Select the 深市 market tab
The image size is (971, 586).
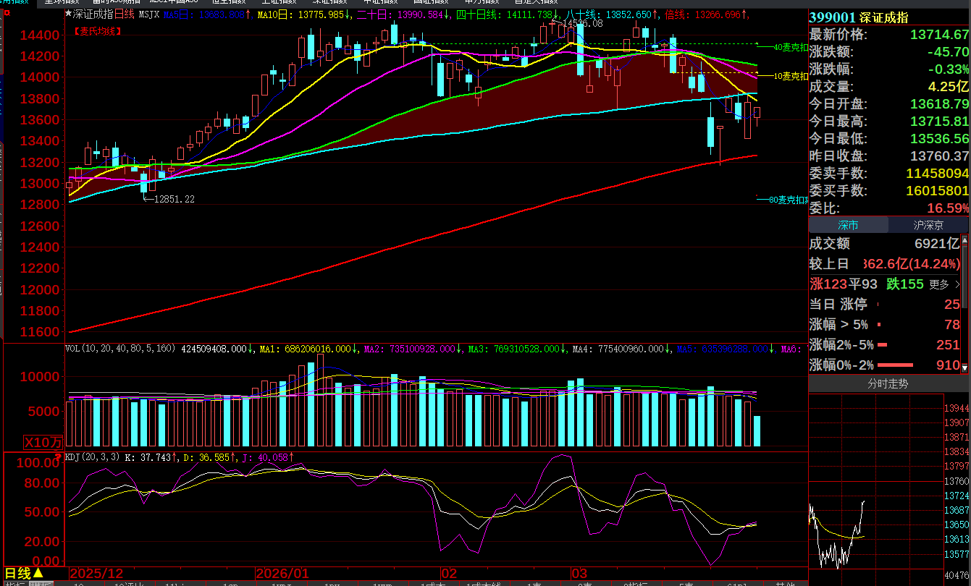point(848,225)
